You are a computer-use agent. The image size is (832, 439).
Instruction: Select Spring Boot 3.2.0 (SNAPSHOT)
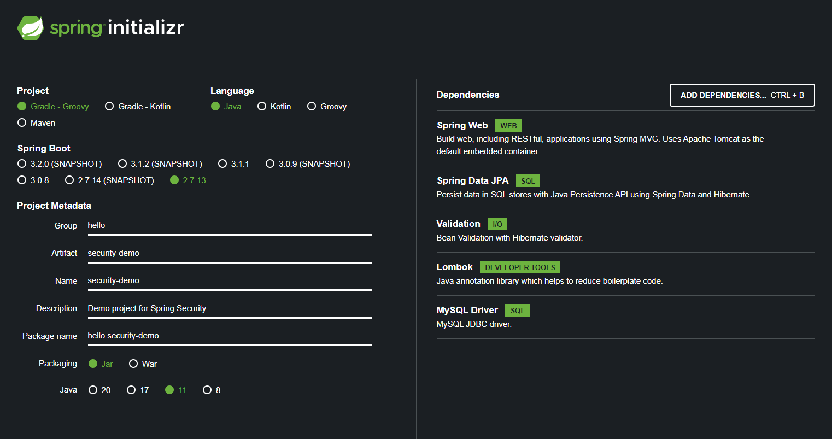tap(60, 164)
